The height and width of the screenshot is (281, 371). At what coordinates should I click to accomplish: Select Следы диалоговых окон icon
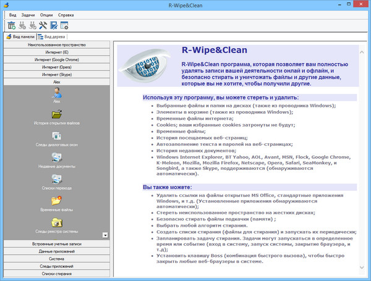(x=56, y=136)
